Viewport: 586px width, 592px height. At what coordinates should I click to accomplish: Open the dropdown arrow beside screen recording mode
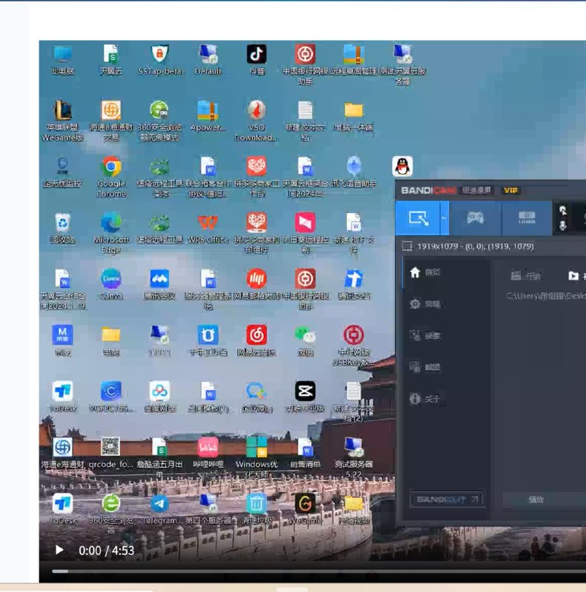click(x=445, y=218)
